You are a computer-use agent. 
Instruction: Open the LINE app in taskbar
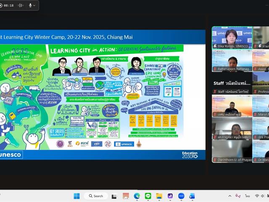pyautogui.click(x=148, y=196)
